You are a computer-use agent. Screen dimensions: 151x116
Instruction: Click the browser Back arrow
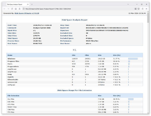(5, 9)
